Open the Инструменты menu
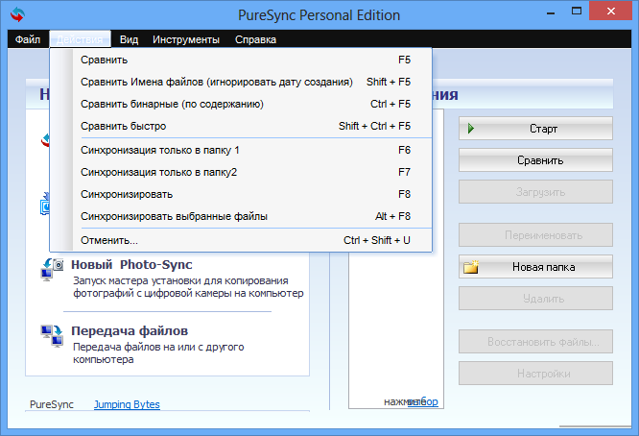 click(x=186, y=39)
